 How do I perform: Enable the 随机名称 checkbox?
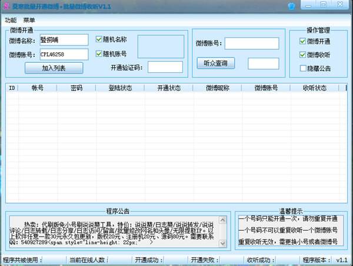[99, 39]
